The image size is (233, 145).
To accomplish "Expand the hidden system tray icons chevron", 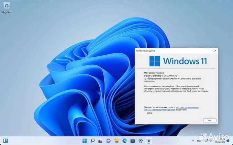I will (193, 140).
